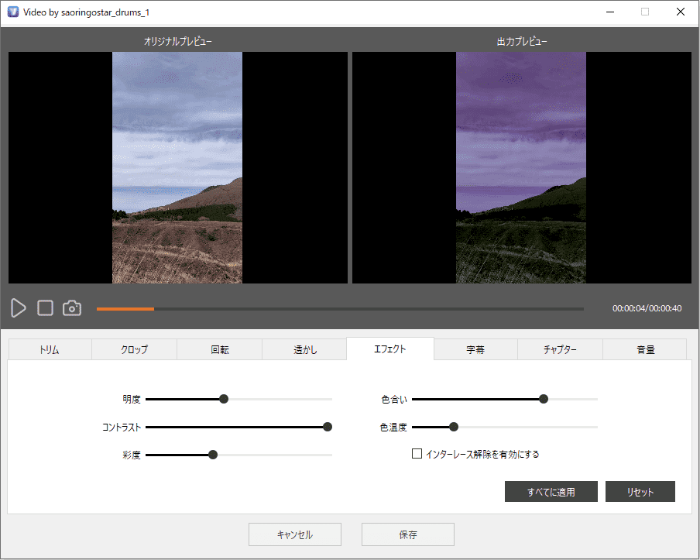Click the すべてに適用 button
This screenshot has width=700, height=560.
(x=551, y=492)
